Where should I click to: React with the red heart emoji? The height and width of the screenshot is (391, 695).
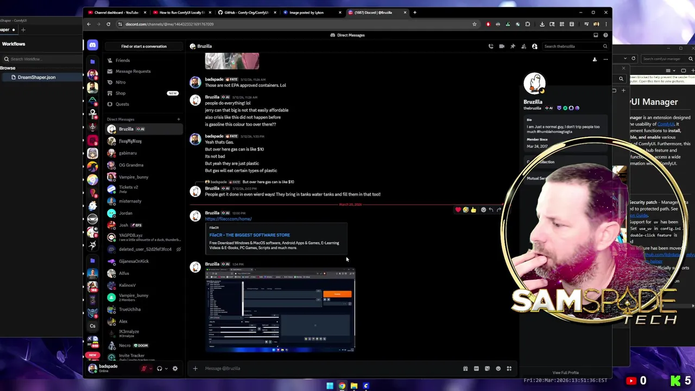[458, 210]
